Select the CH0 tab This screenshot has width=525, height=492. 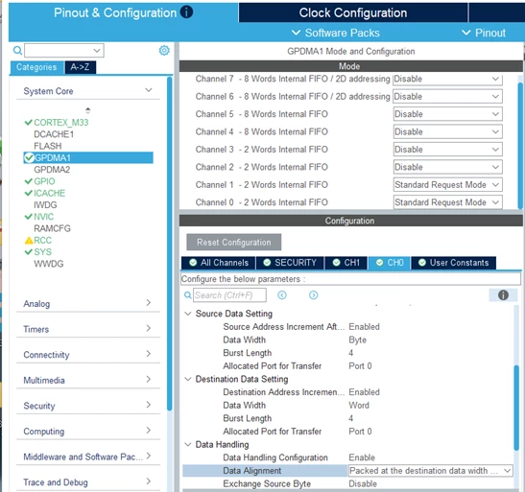[x=390, y=263]
